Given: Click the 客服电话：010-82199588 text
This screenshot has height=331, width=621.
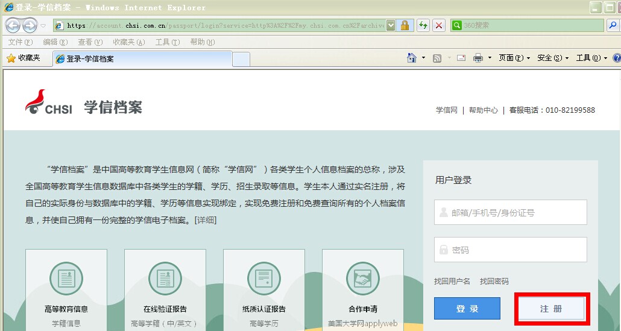Looking at the screenshot, I should pos(552,110).
